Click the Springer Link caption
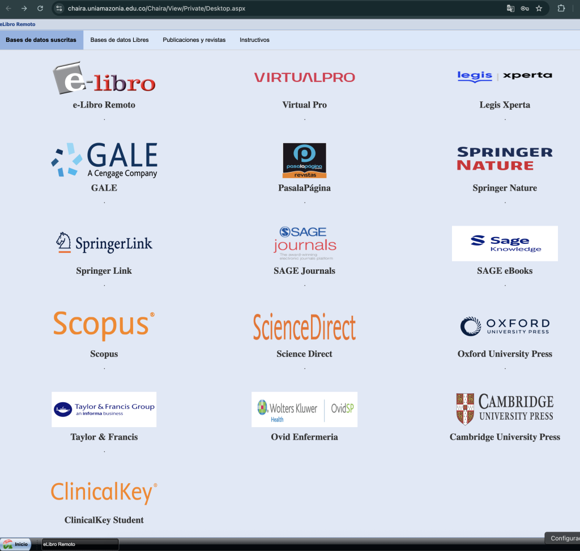The width and height of the screenshot is (580, 551). 104,271
